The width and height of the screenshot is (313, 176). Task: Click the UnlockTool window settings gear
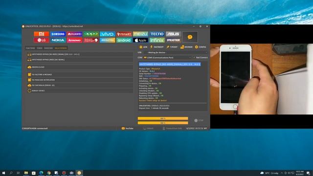pyautogui.click(x=201, y=26)
